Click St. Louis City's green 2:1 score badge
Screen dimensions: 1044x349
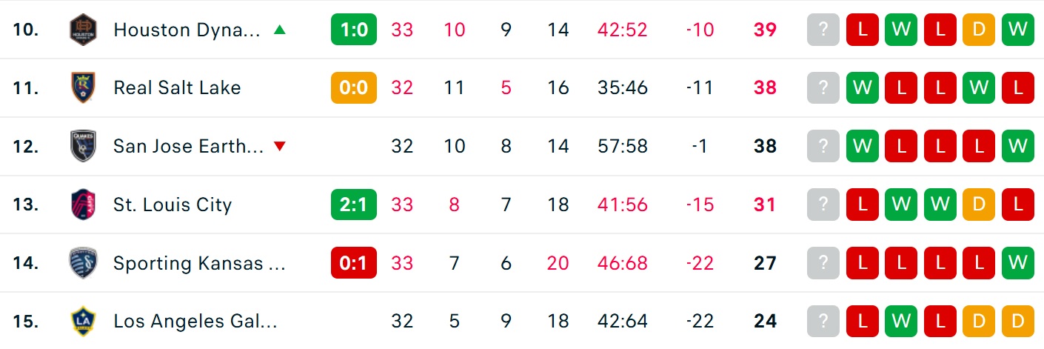pos(354,205)
